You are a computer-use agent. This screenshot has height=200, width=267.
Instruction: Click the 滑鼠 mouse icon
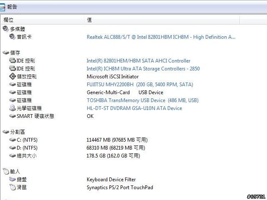pos(13,187)
